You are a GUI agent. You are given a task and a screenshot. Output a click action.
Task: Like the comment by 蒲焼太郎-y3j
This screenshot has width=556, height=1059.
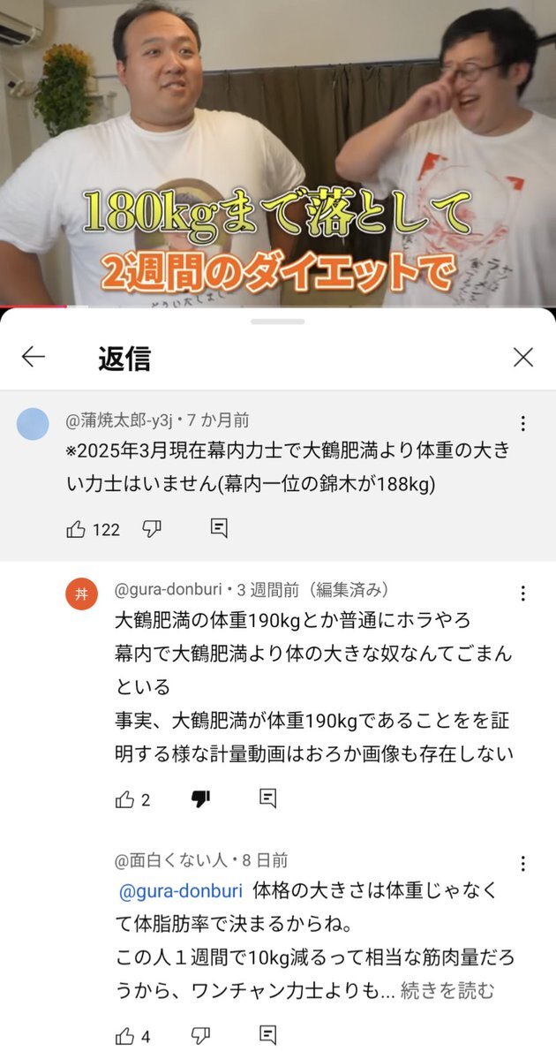(76, 529)
